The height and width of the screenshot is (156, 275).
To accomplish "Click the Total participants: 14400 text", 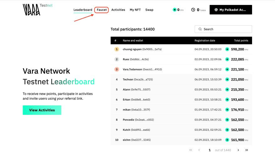I will [x=132, y=29].
